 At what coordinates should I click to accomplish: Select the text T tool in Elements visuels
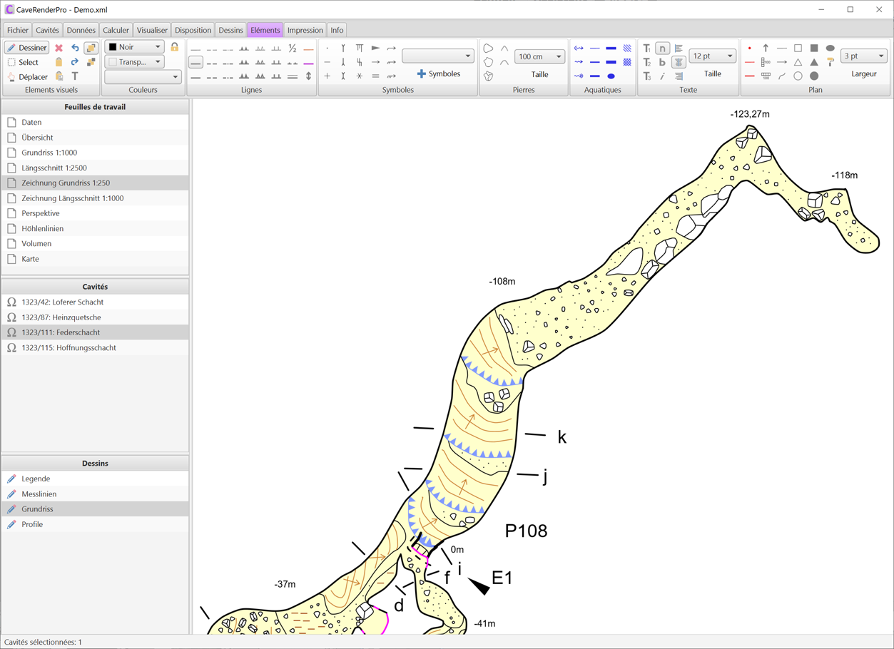75,76
